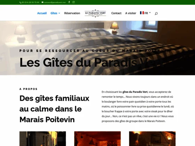Go to the Accueil page

[42, 13]
